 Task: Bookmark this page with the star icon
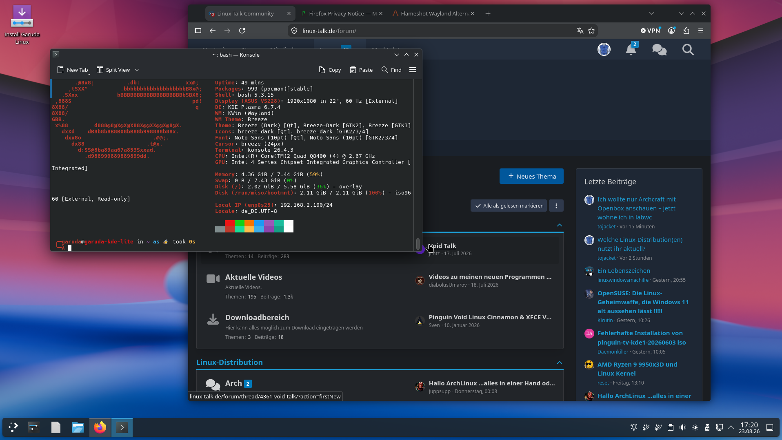tap(591, 31)
